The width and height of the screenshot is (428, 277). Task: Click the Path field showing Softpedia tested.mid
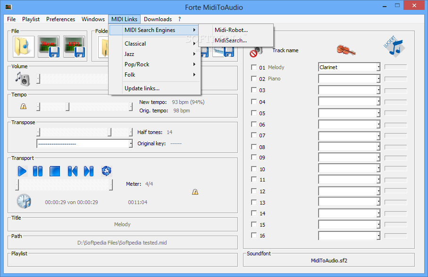point(122,243)
